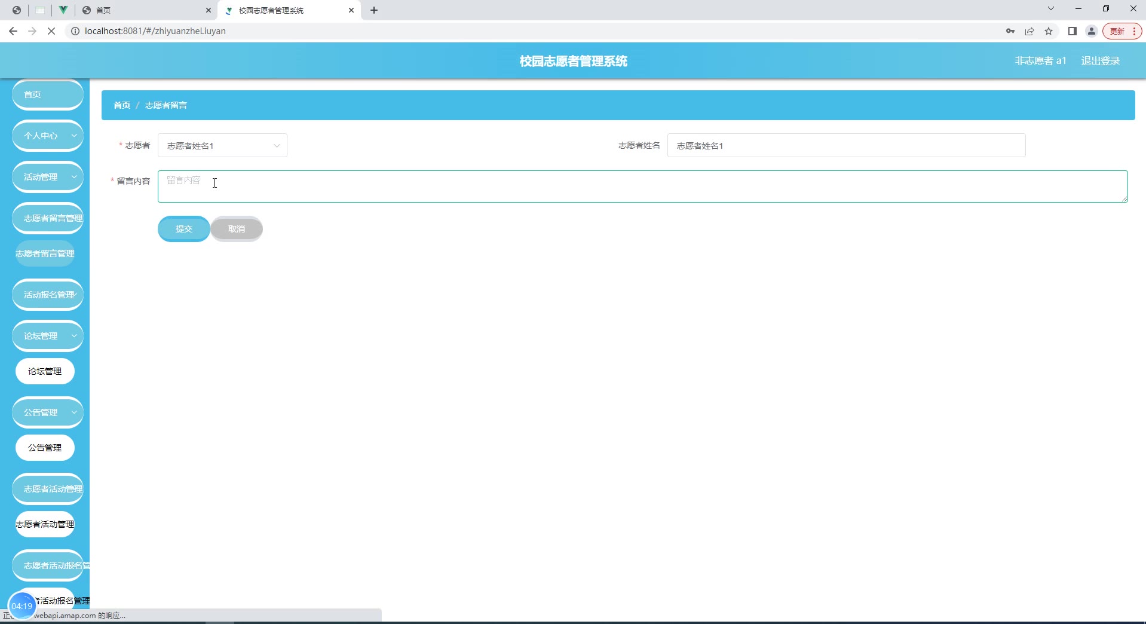
Task: Open white 论坛管理 submenu item
Action: click(45, 371)
